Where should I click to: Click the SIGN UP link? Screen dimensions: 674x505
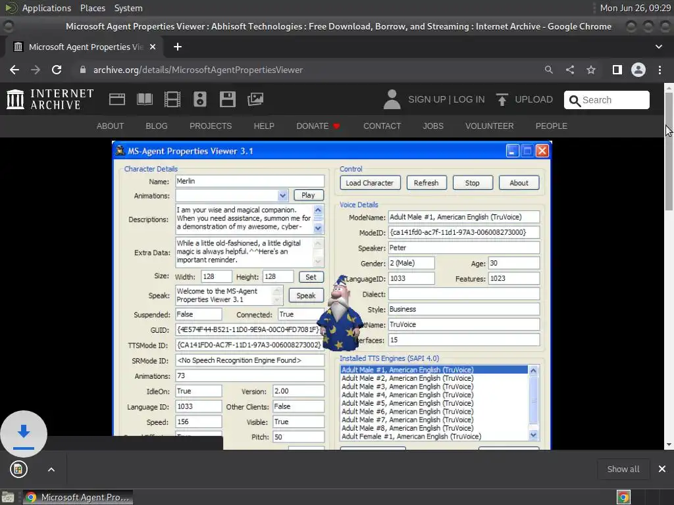427,100
